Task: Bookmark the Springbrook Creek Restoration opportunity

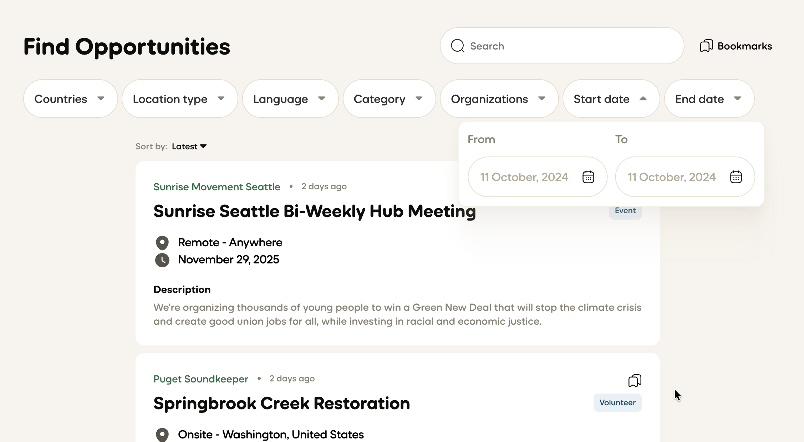Action: (x=635, y=381)
